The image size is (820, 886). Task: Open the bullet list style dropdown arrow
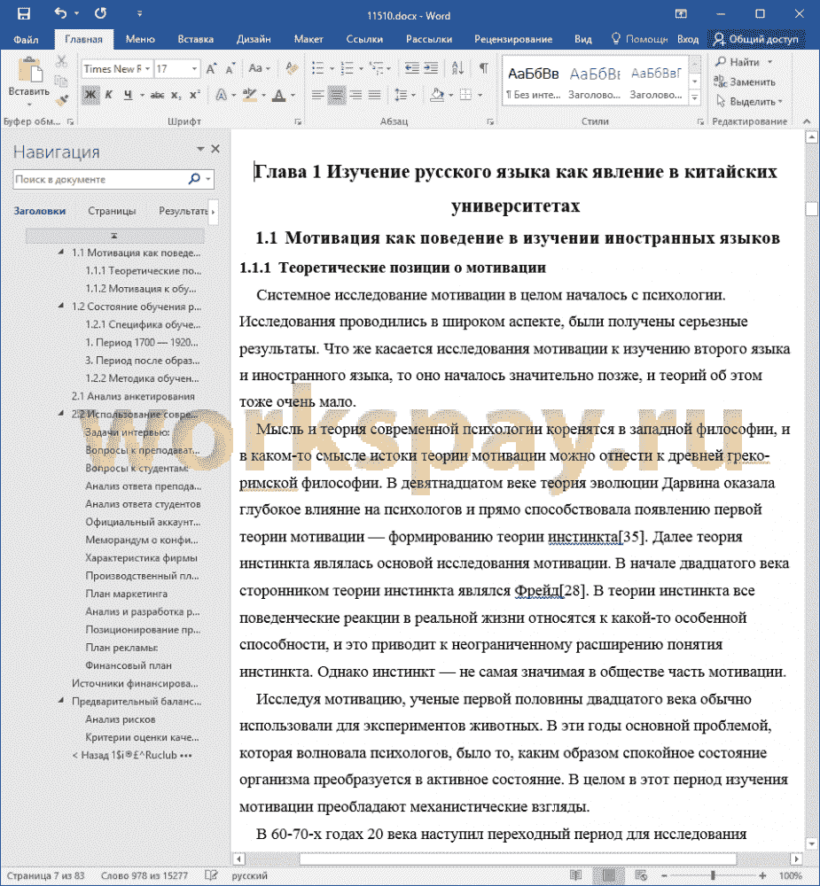click(332, 69)
